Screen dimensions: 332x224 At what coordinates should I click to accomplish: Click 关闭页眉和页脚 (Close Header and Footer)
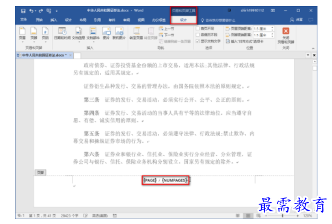point(286,36)
